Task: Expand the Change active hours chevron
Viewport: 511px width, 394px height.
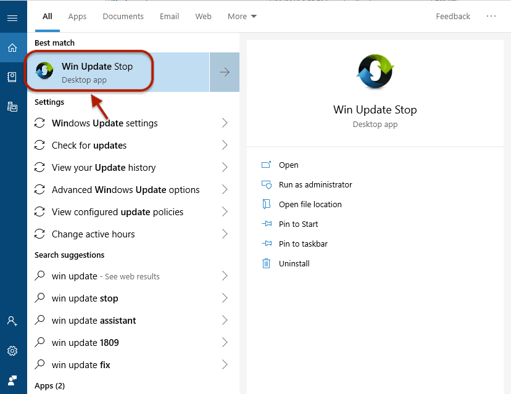Action: [x=225, y=234]
